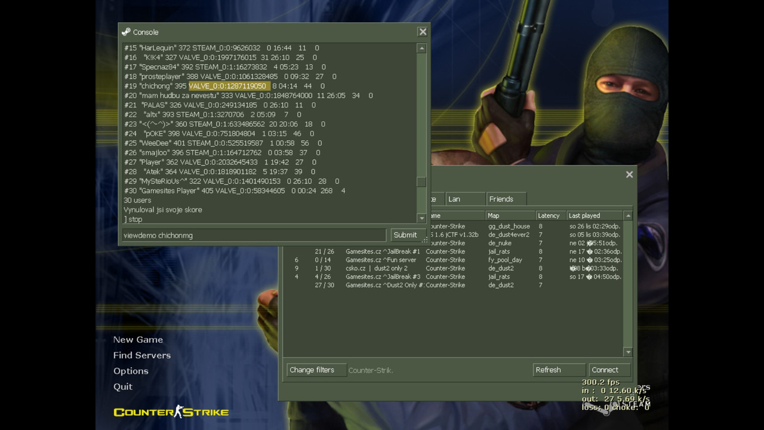Select Gamesites.cz ^Dust2 Only server row
764x430 pixels.
[454, 285]
